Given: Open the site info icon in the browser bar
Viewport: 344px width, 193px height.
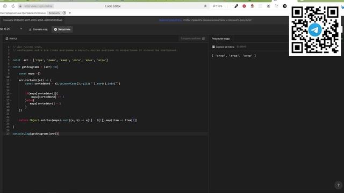Looking at the screenshot, I should click(5, 6).
